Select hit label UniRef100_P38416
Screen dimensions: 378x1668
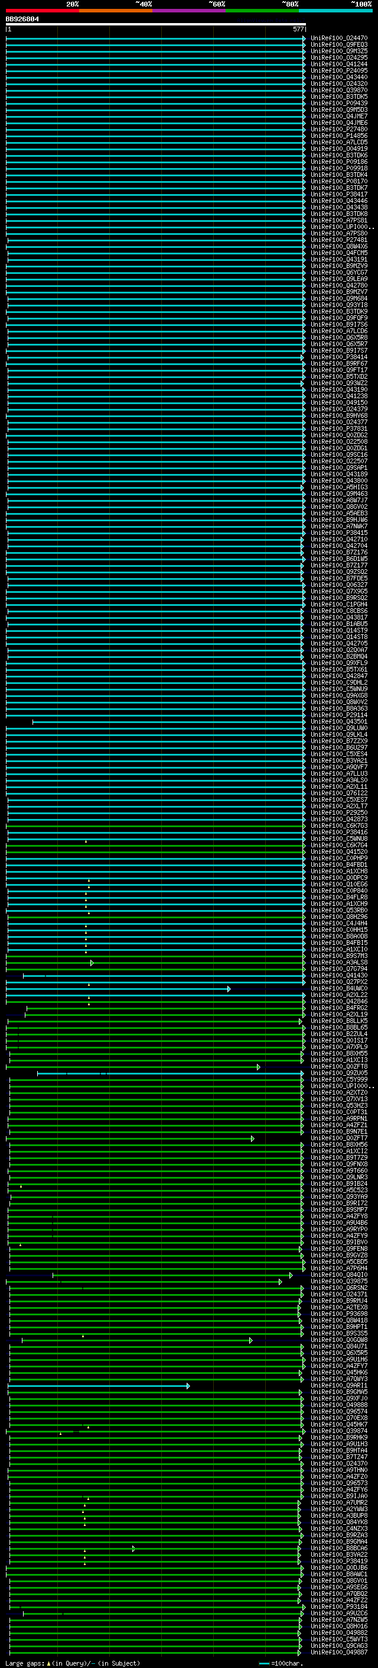tap(338, 833)
